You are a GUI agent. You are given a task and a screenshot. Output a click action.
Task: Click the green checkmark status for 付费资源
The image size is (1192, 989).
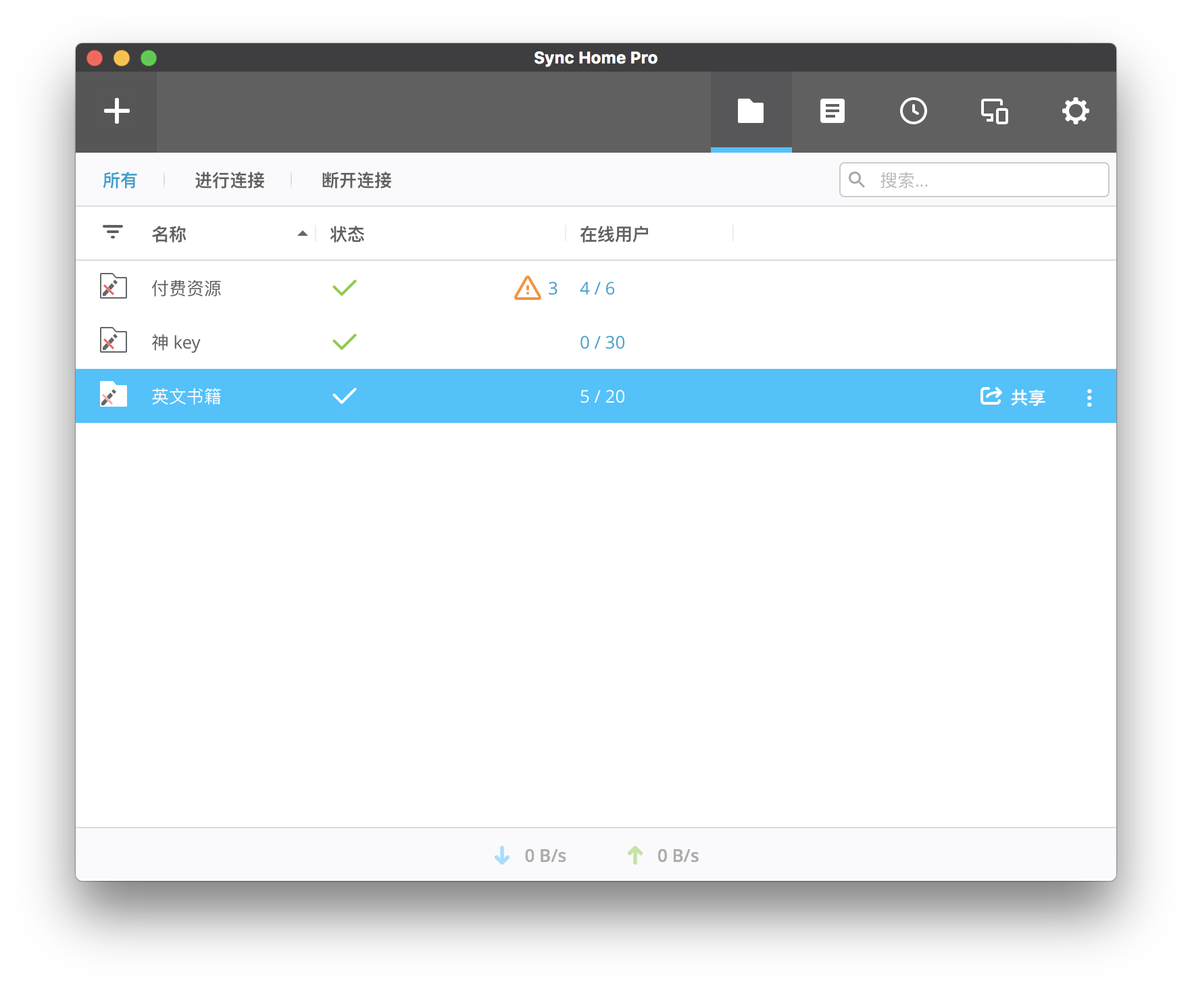[x=345, y=288]
